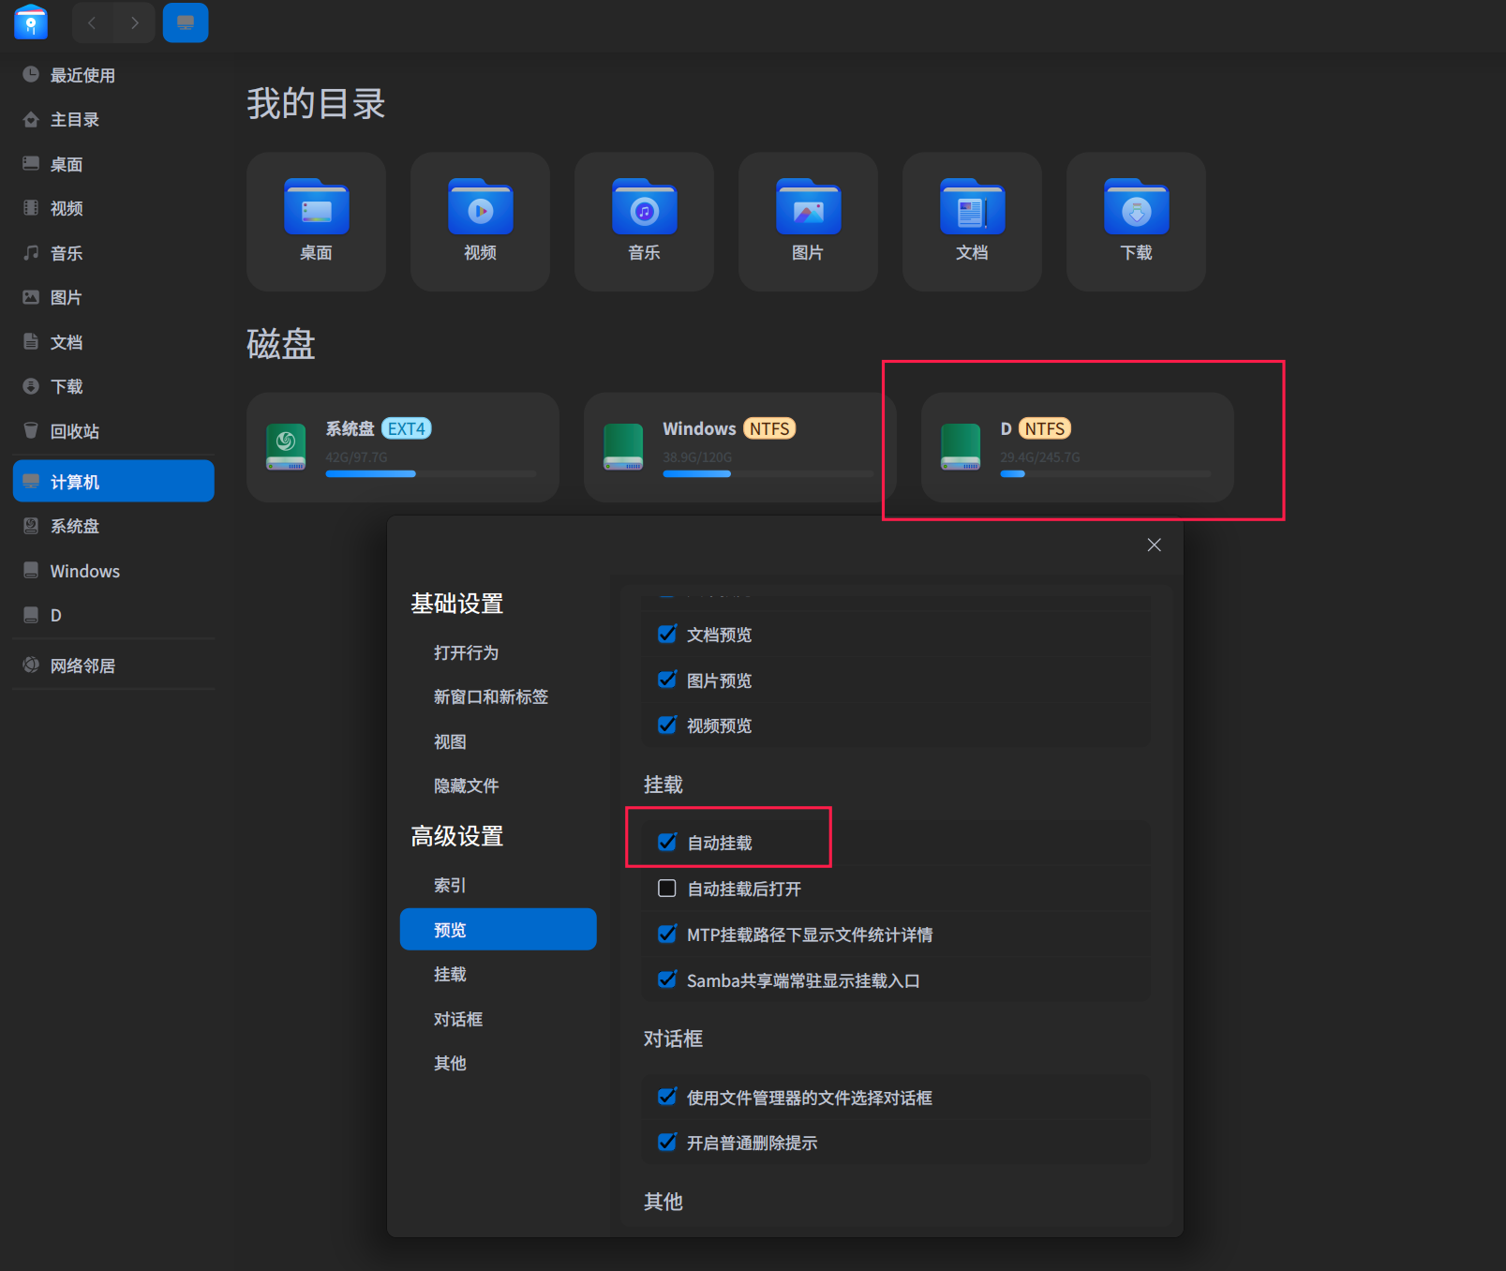Close the settings dialog

coord(1154,545)
